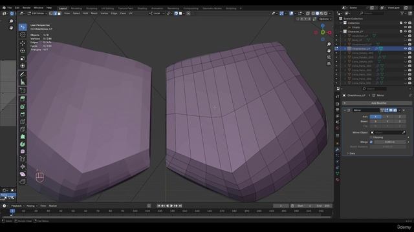The height and width of the screenshot is (232, 414).
Task: Toggle Mirror modifier edit mode display
Action: point(386,110)
